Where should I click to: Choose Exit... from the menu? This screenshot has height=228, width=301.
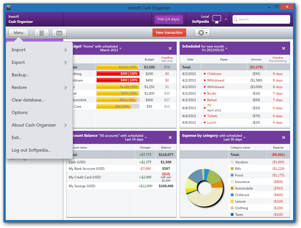pyautogui.click(x=39, y=138)
